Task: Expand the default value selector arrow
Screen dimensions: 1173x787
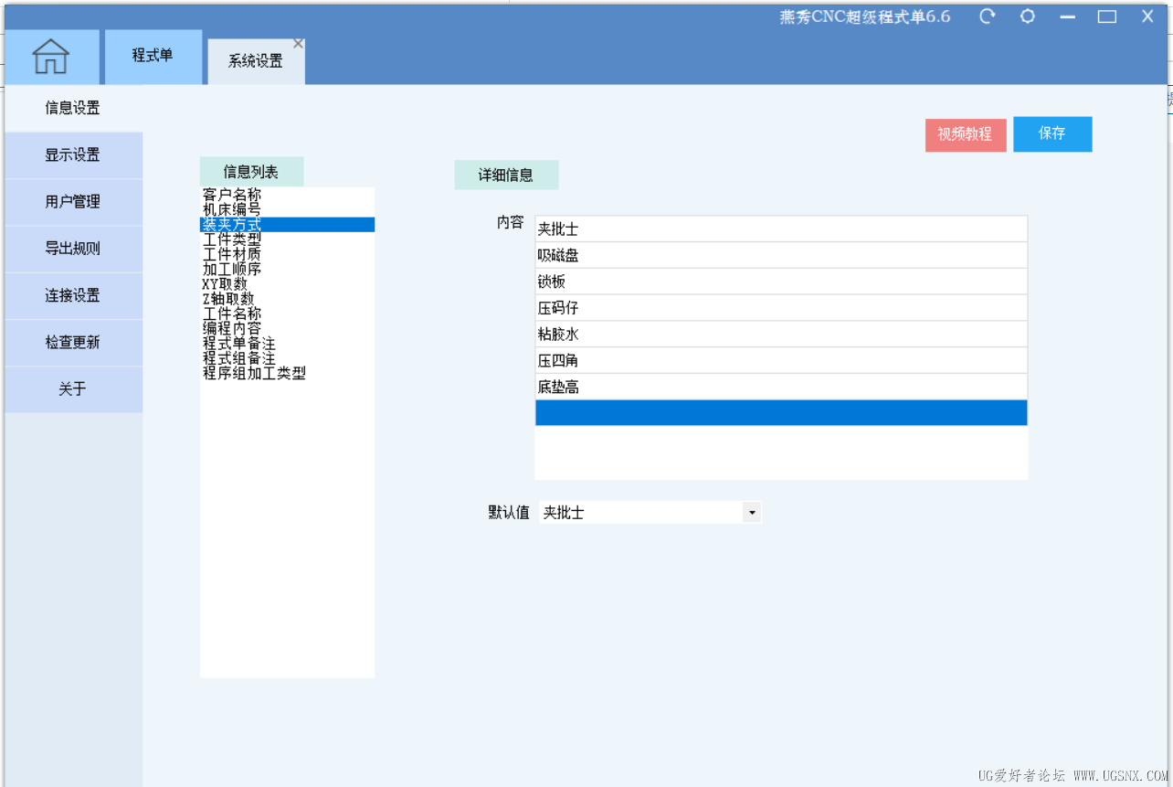Action: 752,512
